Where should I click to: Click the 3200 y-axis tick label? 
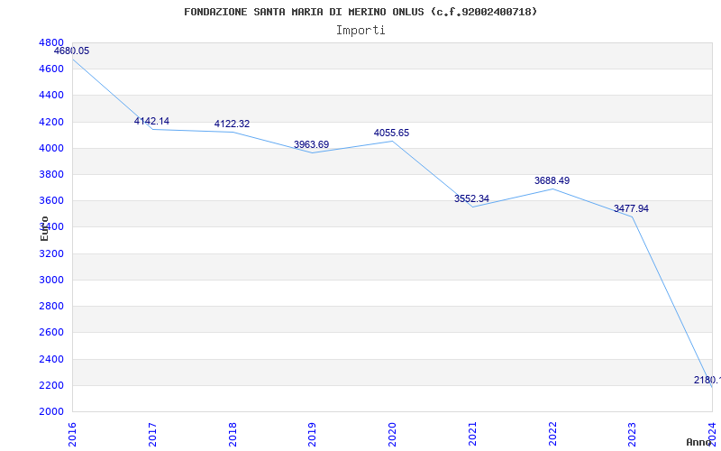click(x=51, y=253)
